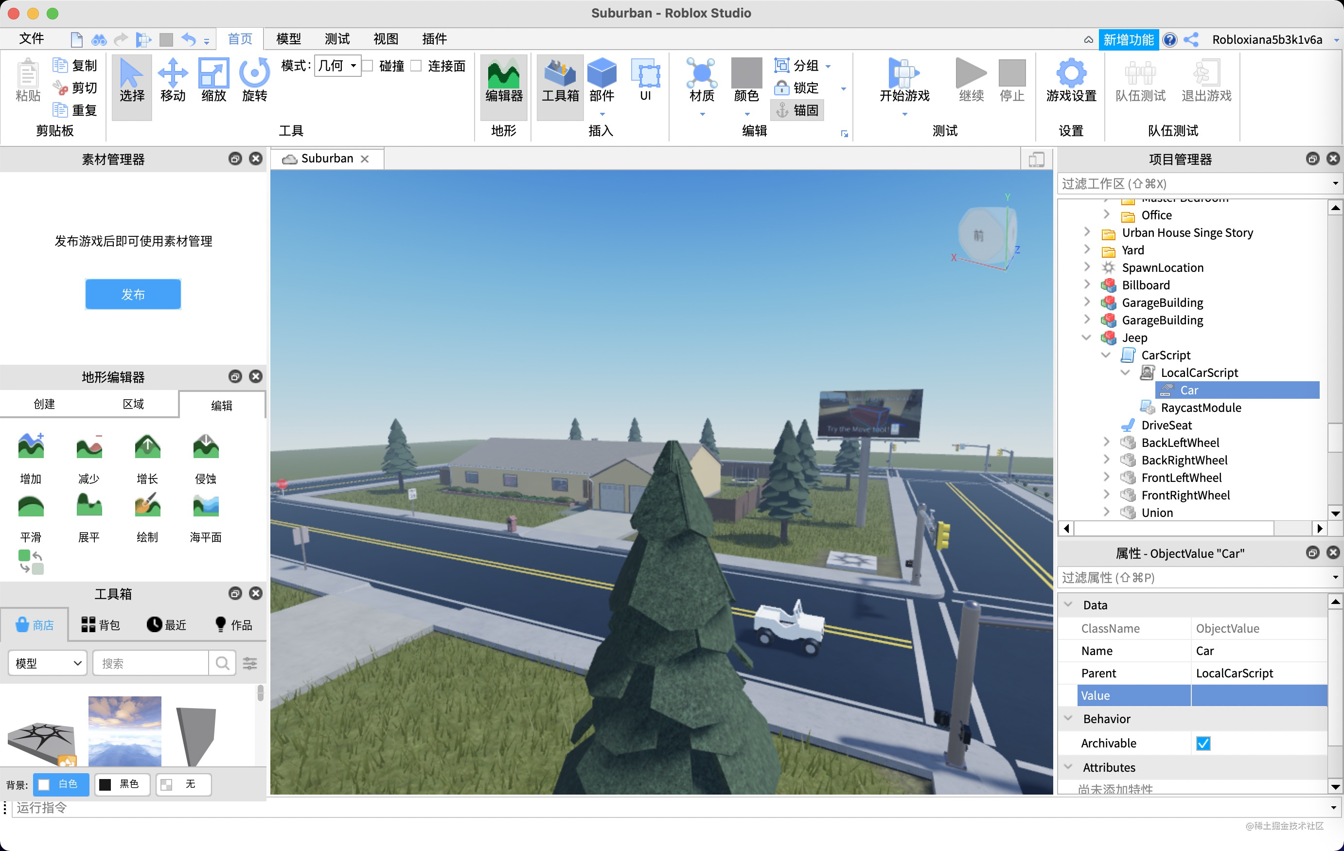The image size is (1344, 851).
Task: Click the toolbox search magnifier
Action: point(222,663)
